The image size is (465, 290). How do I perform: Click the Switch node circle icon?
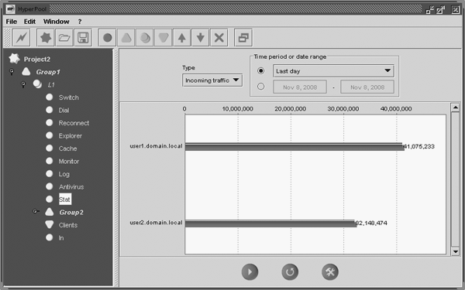point(50,97)
